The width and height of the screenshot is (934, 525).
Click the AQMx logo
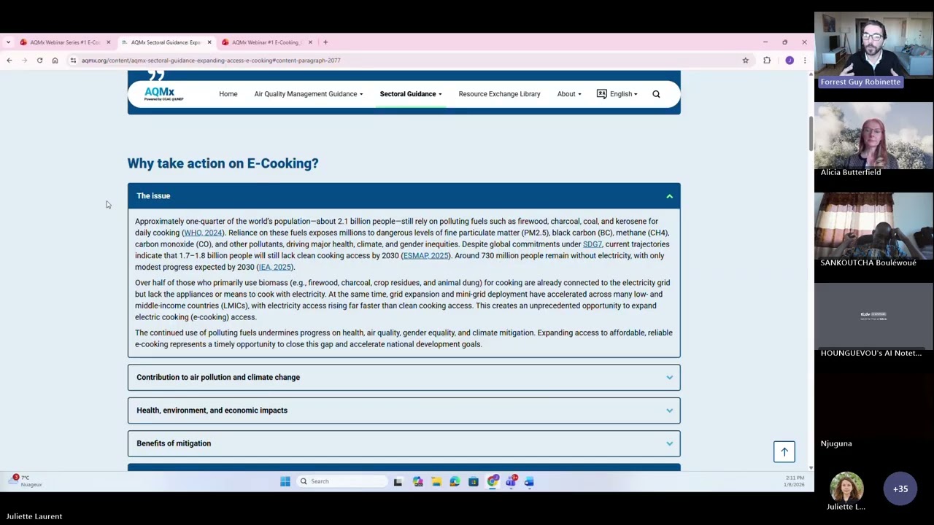pyautogui.click(x=163, y=94)
